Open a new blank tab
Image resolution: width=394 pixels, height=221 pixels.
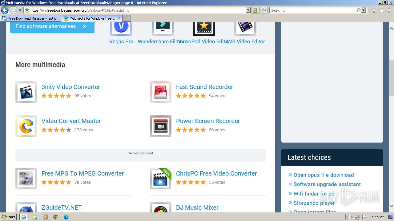127,18
